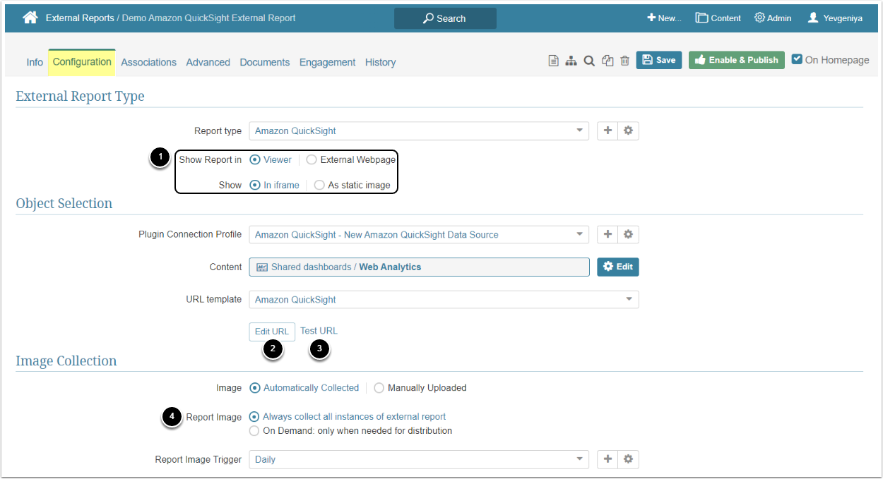Image resolution: width=883 pixels, height=479 pixels.
Task: Choose show In iframe
Action: pos(256,186)
